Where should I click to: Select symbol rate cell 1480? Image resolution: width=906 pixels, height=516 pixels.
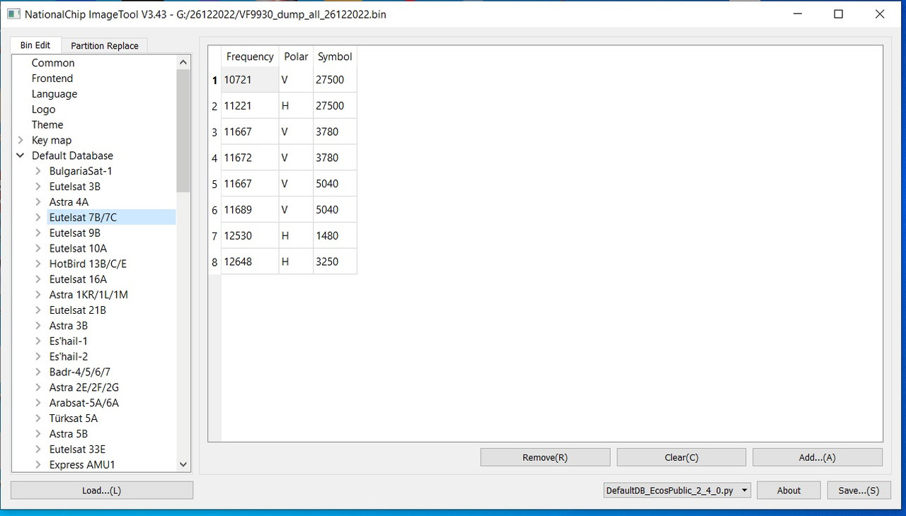335,236
